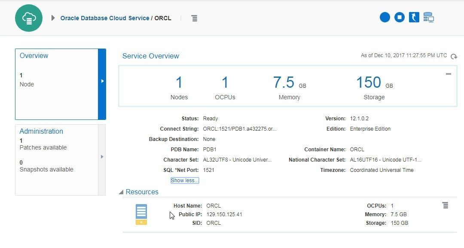The height and width of the screenshot is (248, 464).
Task: Open the console monitor icon in header
Action: 428,17
